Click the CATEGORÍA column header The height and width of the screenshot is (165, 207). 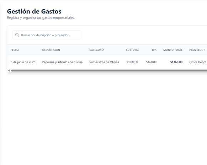click(97, 50)
